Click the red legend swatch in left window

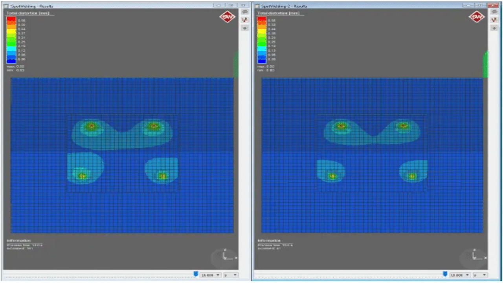[11, 19]
